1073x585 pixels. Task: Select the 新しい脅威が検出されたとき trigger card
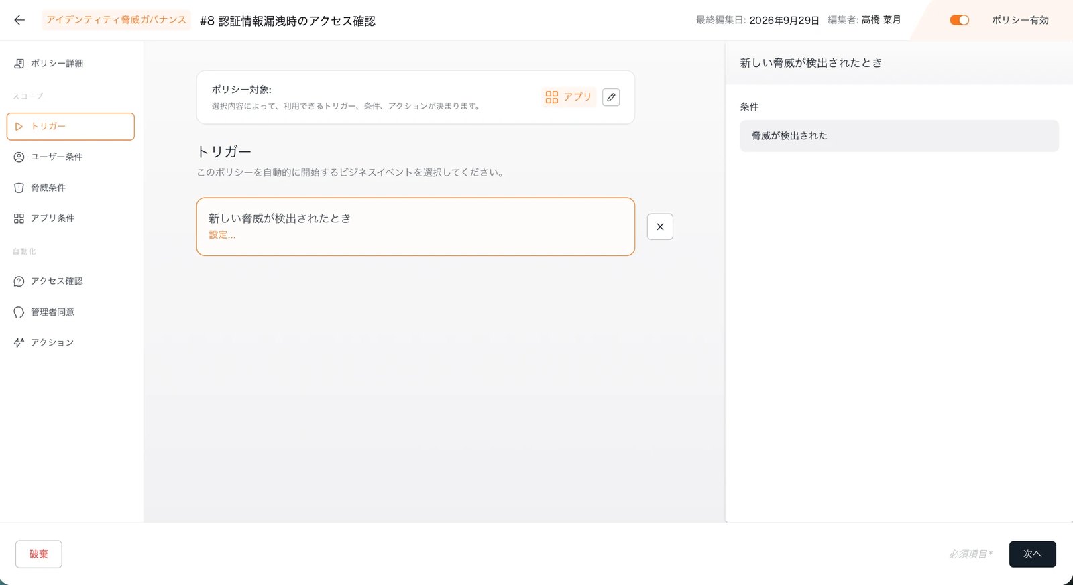pyautogui.click(x=416, y=226)
